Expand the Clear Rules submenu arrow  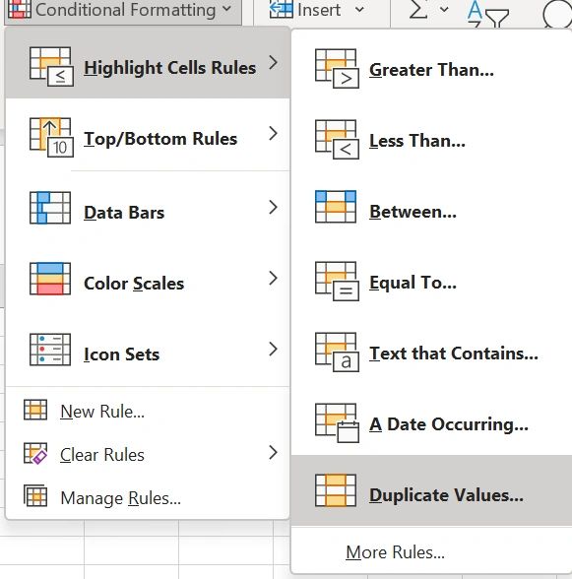tap(273, 452)
